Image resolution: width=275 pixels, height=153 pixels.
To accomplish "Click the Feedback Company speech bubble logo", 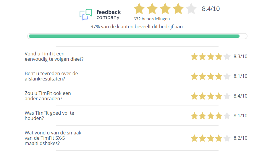I will (85, 15).
